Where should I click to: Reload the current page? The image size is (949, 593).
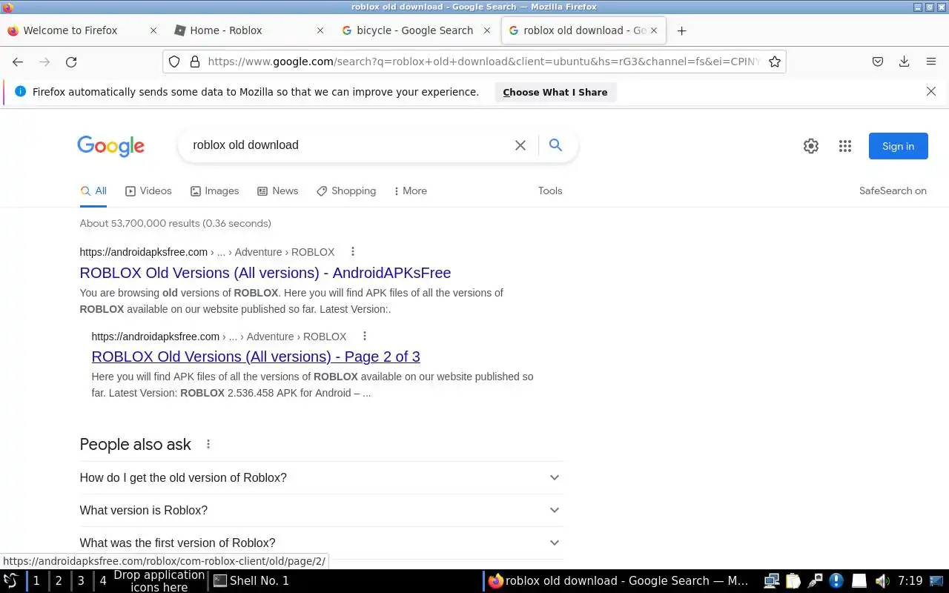(x=71, y=62)
